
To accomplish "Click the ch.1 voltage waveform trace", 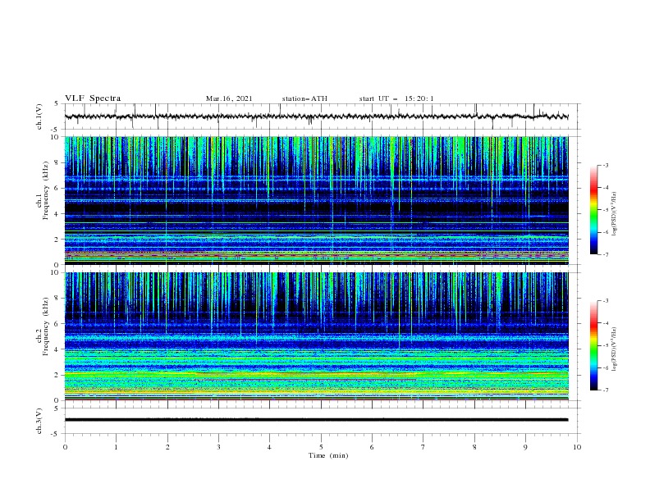I will coord(316,116).
